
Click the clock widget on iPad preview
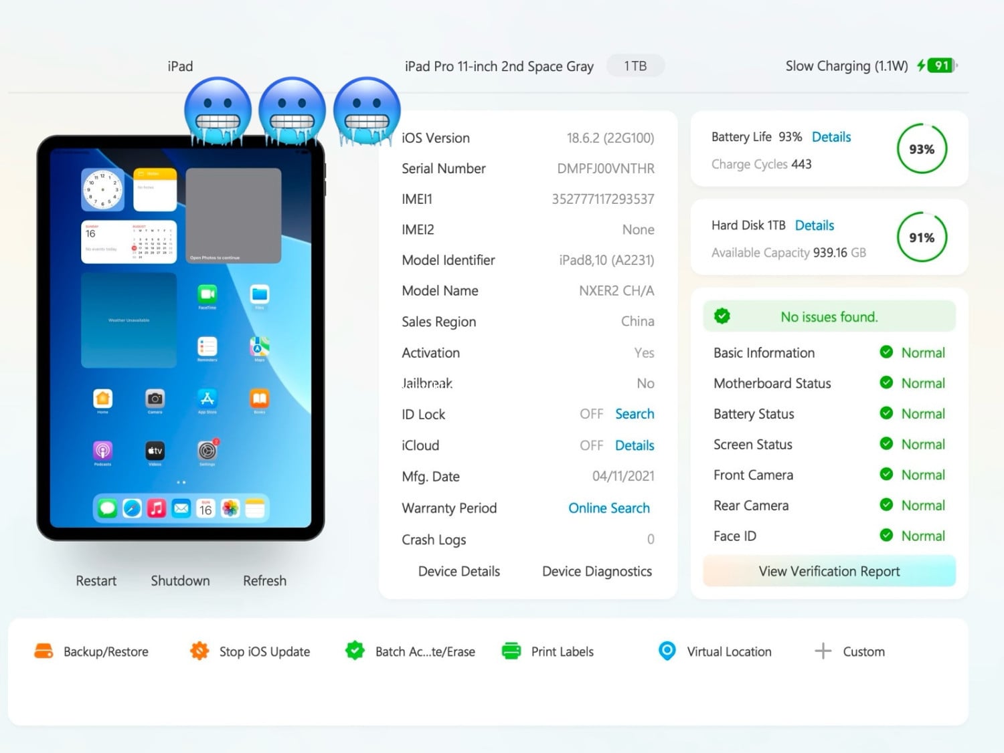tap(103, 189)
